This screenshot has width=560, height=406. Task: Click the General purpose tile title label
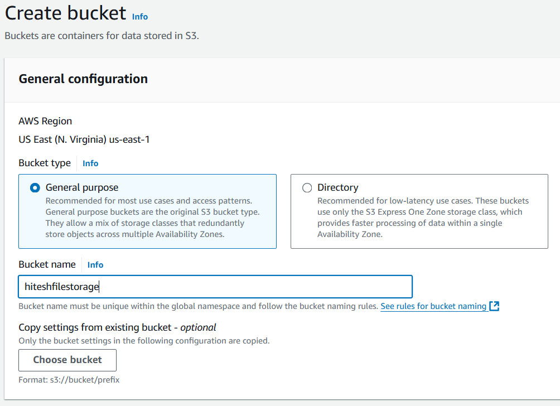coord(82,187)
